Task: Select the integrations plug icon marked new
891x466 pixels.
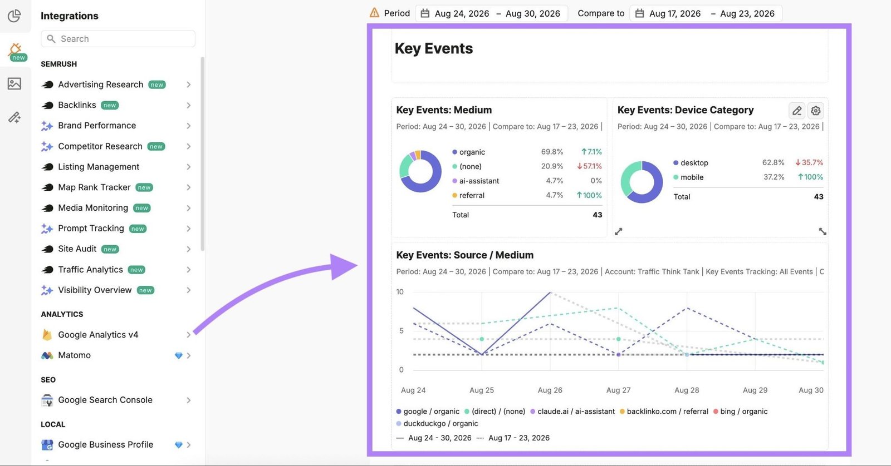Action: 16,51
